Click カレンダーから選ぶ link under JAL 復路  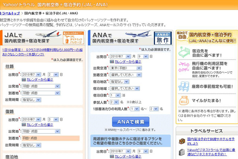coord(40,125)
